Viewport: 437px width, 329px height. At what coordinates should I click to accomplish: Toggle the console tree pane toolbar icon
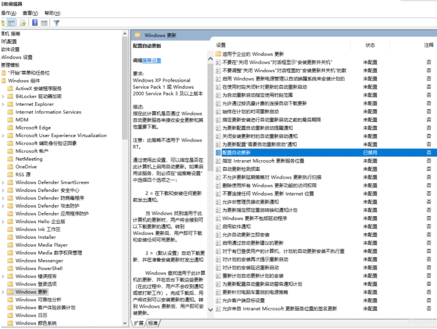[x=11, y=22]
